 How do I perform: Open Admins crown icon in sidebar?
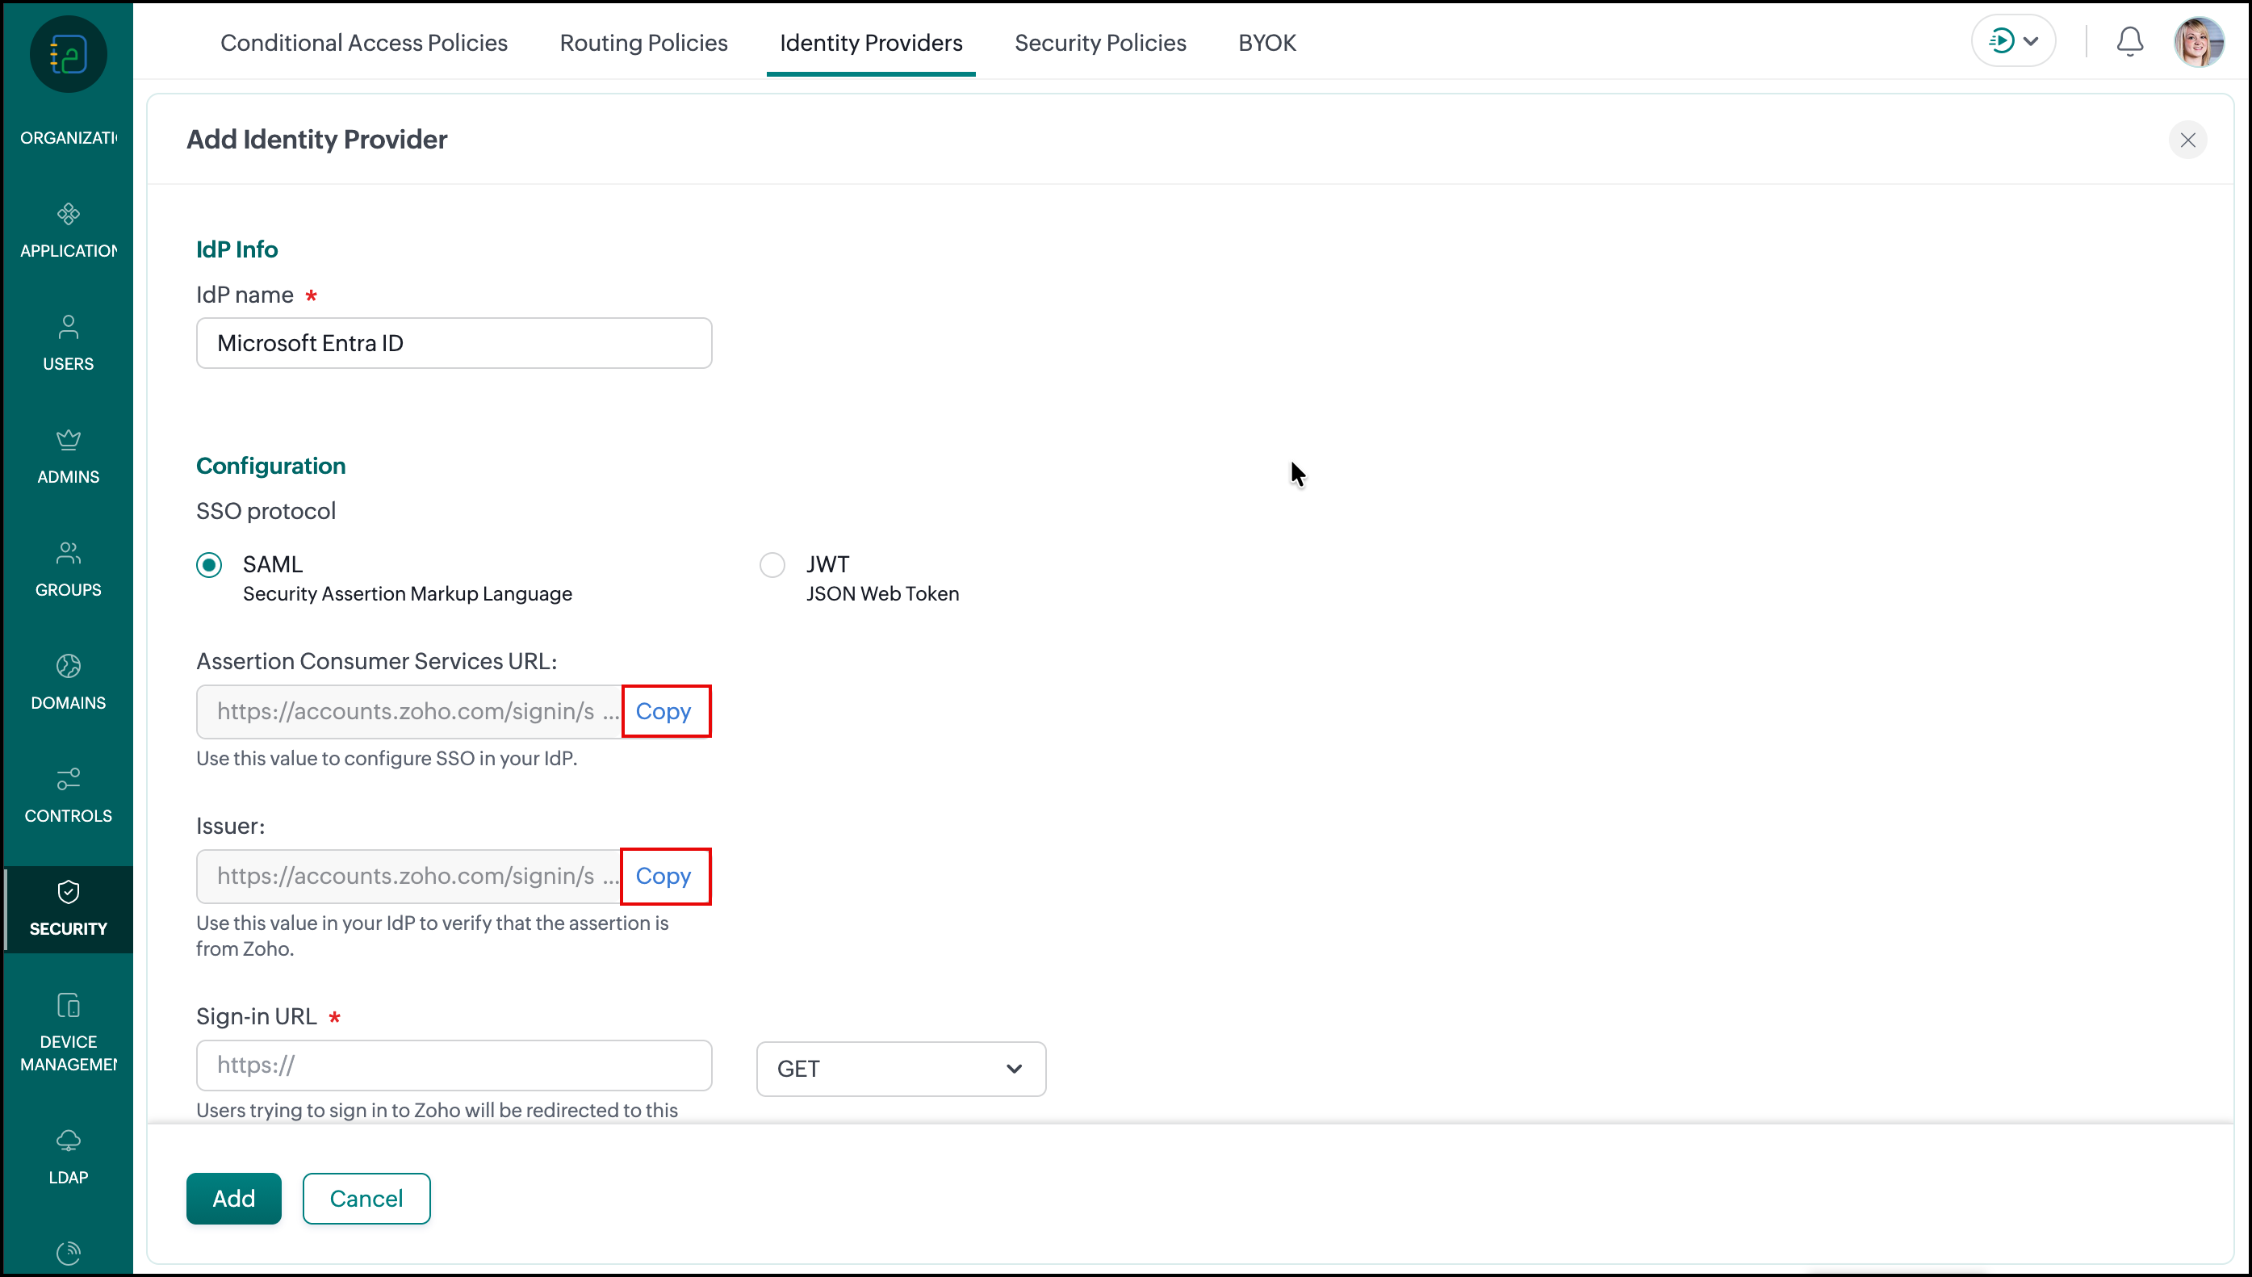tap(69, 439)
